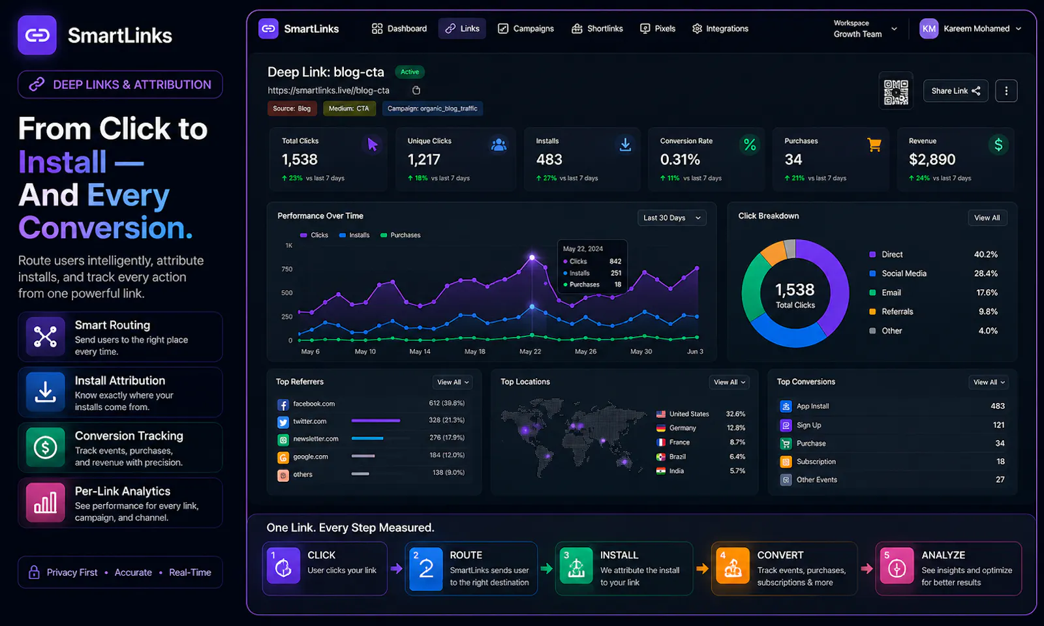Click the Share Link button

pyautogui.click(x=956, y=91)
